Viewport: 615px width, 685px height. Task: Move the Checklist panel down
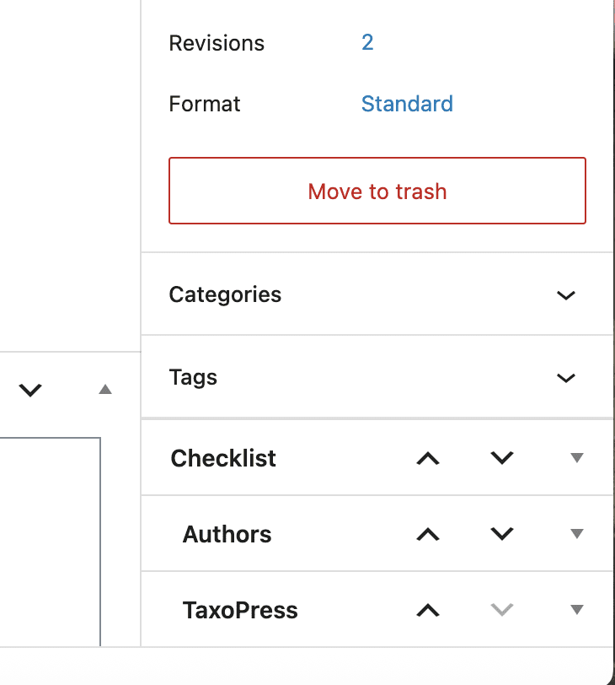tap(501, 458)
